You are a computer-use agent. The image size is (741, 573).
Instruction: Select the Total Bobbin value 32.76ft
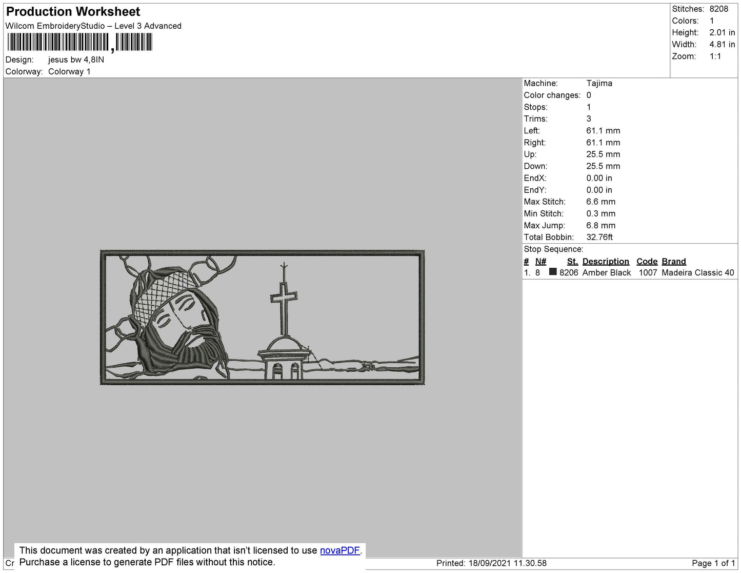tap(599, 237)
